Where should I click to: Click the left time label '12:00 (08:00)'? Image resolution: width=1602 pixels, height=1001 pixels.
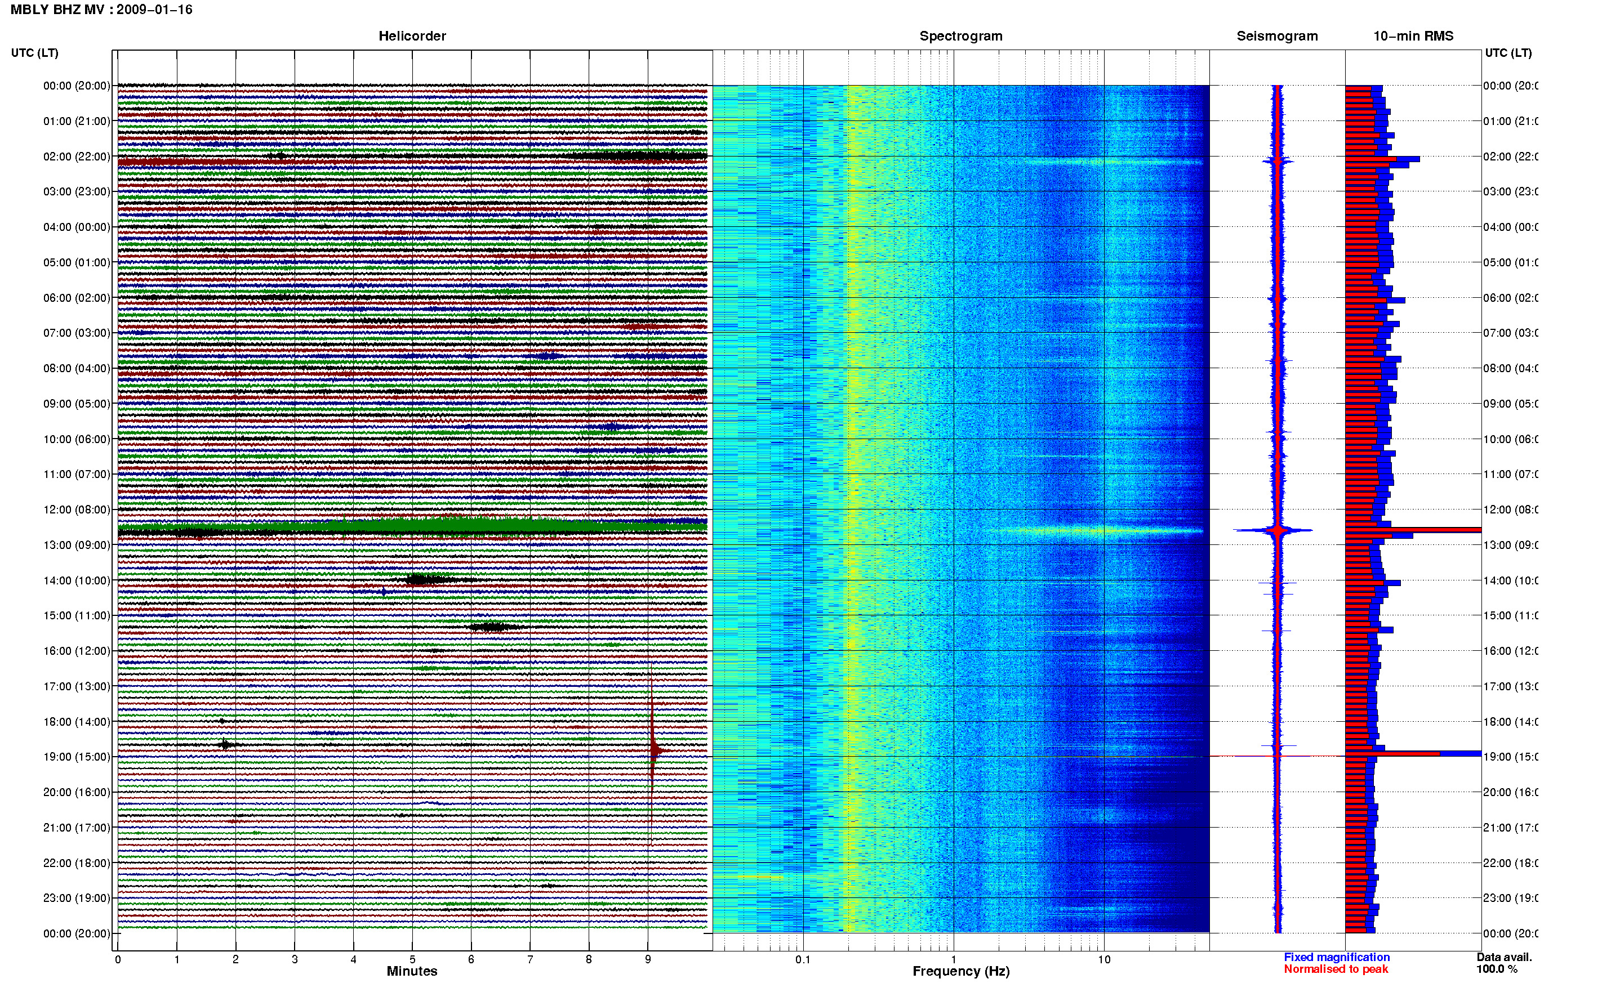pyautogui.click(x=77, y=510)
